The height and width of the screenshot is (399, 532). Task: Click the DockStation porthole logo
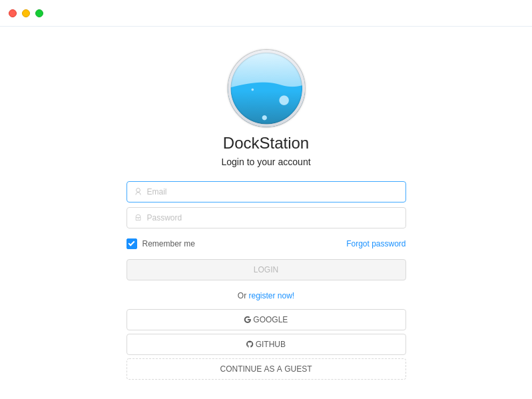[266, 88]
